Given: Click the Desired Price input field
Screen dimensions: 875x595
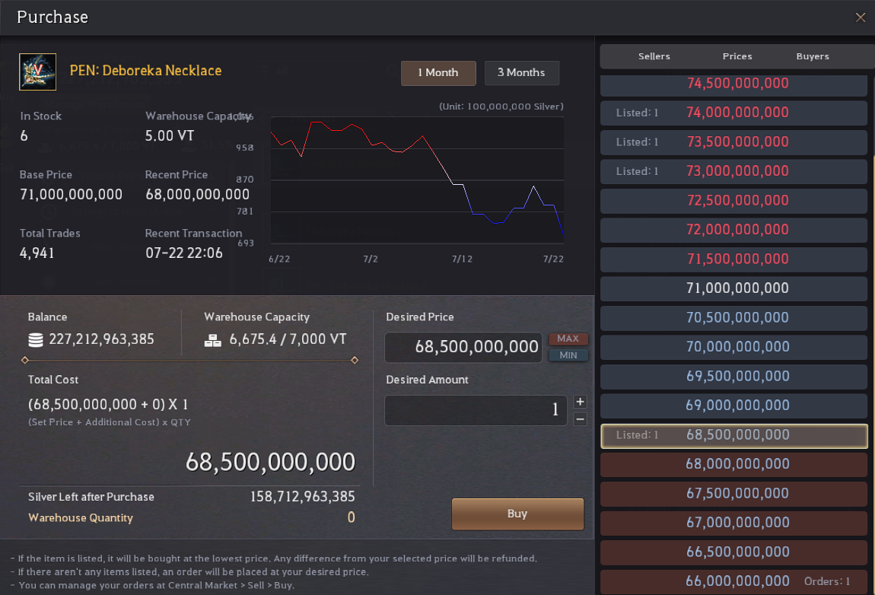Looking at the screenshot, I should pyautogui.click(x=463, y=347).
